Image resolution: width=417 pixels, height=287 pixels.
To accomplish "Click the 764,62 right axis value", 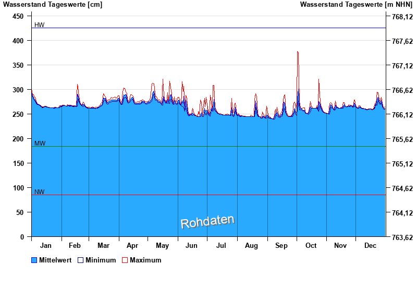I will [x=402, y=188].
